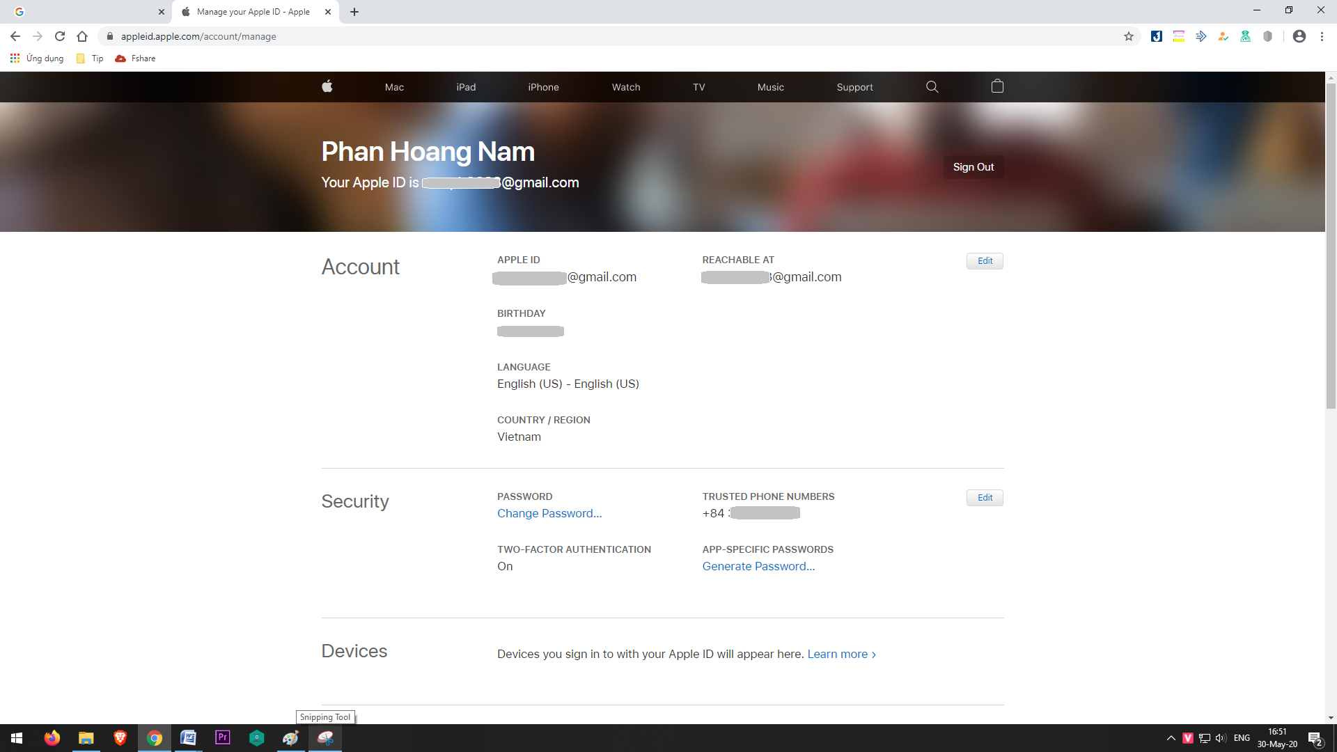Open the Mac menu item
1337x752 pixels.
pos(394,87)
